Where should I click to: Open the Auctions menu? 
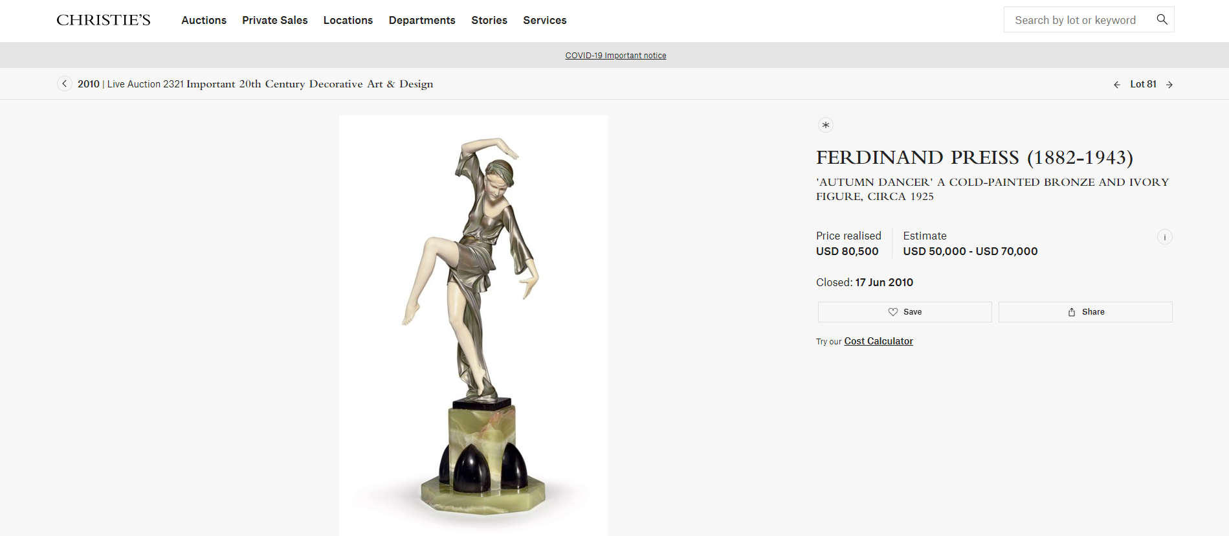coord(204,20)
